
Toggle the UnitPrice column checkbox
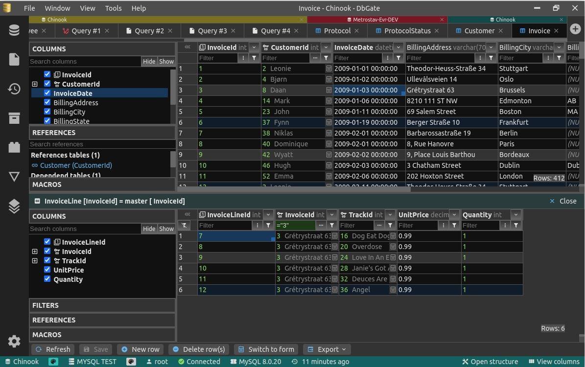pyautogui.click(x=47, y=270)
